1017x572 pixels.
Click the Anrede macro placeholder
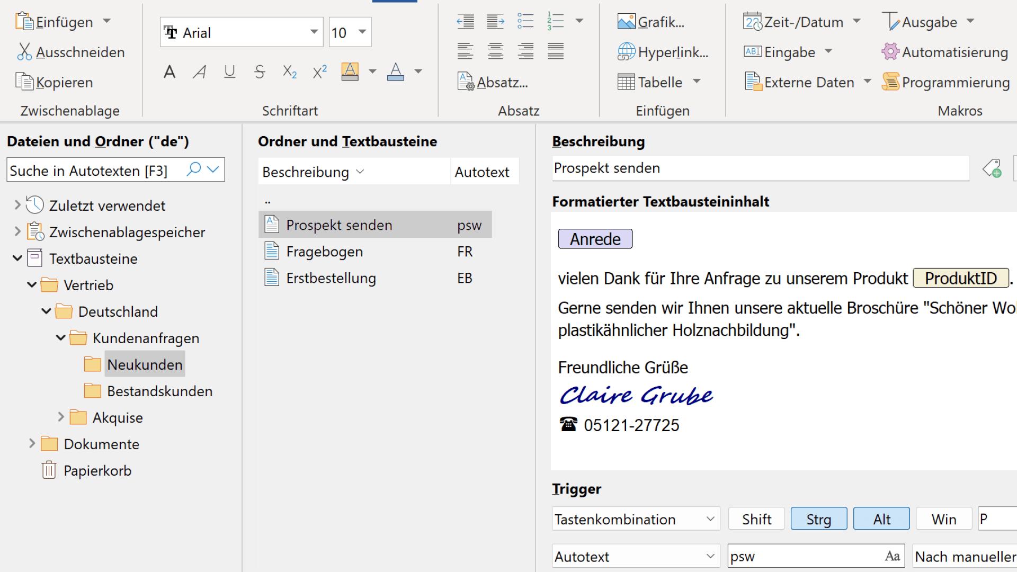[x=595, y=239]
